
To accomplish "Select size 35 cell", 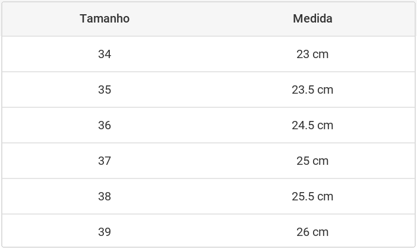I will click(x=105, y=90).
